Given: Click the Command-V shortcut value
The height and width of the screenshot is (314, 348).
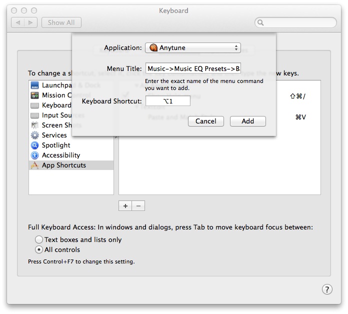Looking at the screenshot, I should 300,117.
